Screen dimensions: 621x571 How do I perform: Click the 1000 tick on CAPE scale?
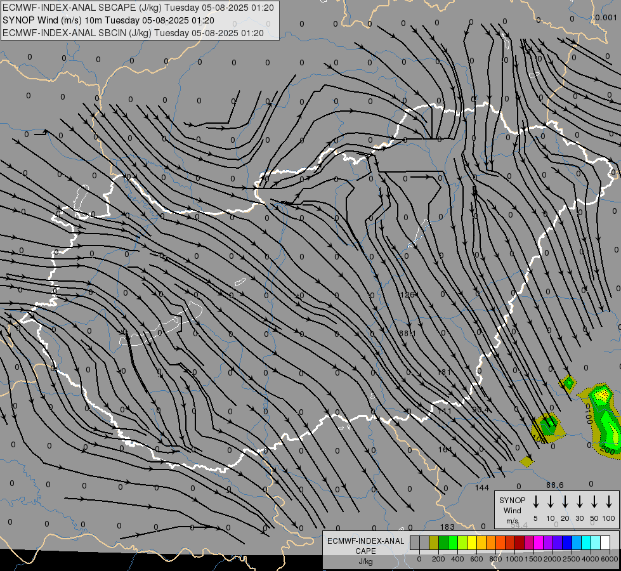pos(514,559)
